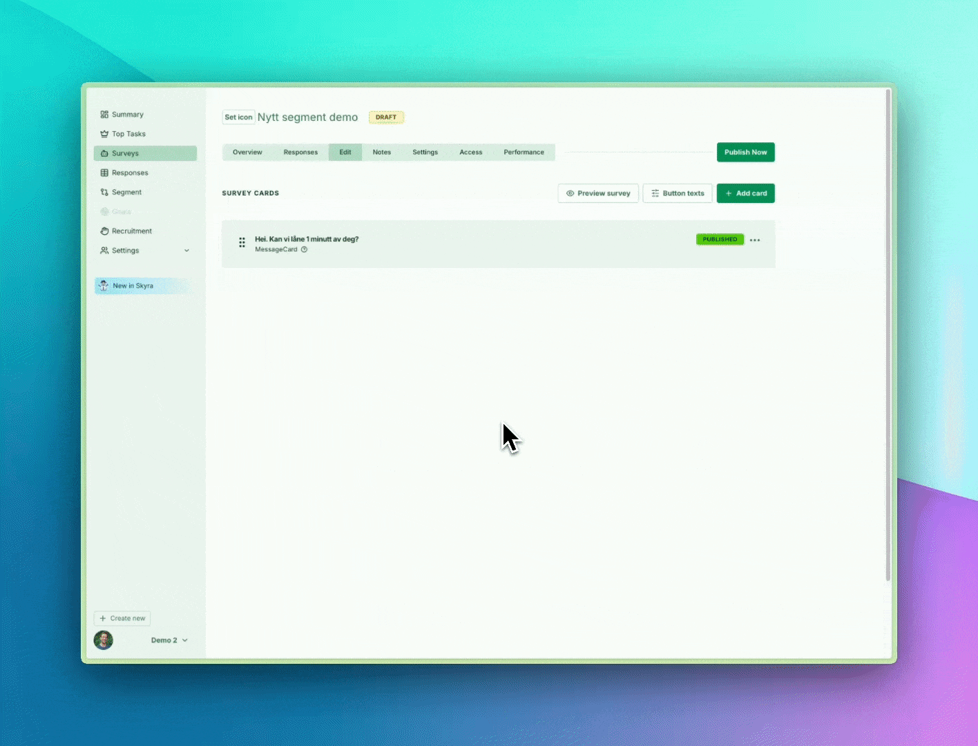Grab the MessageCard drag handle
Image resolution: width=978 pixels, height=746 pixels.
[242, 242]
